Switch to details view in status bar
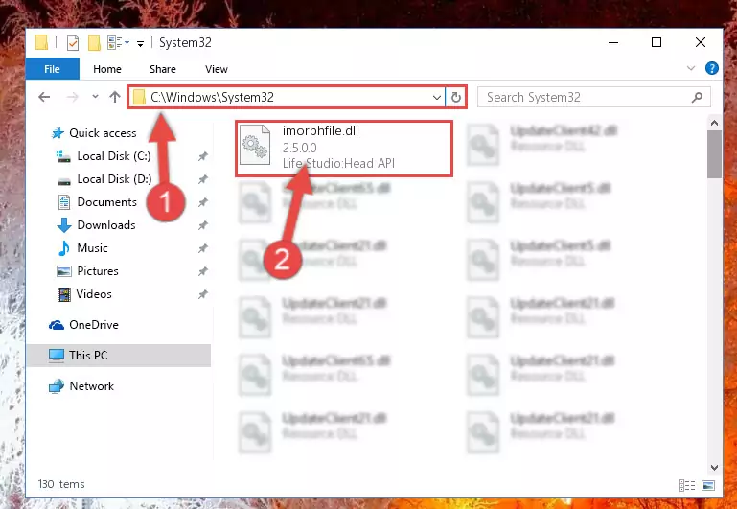Screen dimensions: 737x509 (687, 485)
